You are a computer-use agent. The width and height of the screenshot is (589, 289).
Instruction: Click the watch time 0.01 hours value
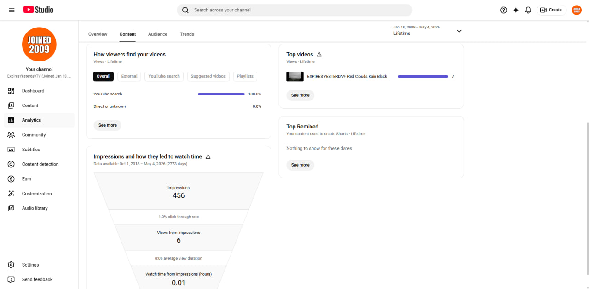[179, 283]
